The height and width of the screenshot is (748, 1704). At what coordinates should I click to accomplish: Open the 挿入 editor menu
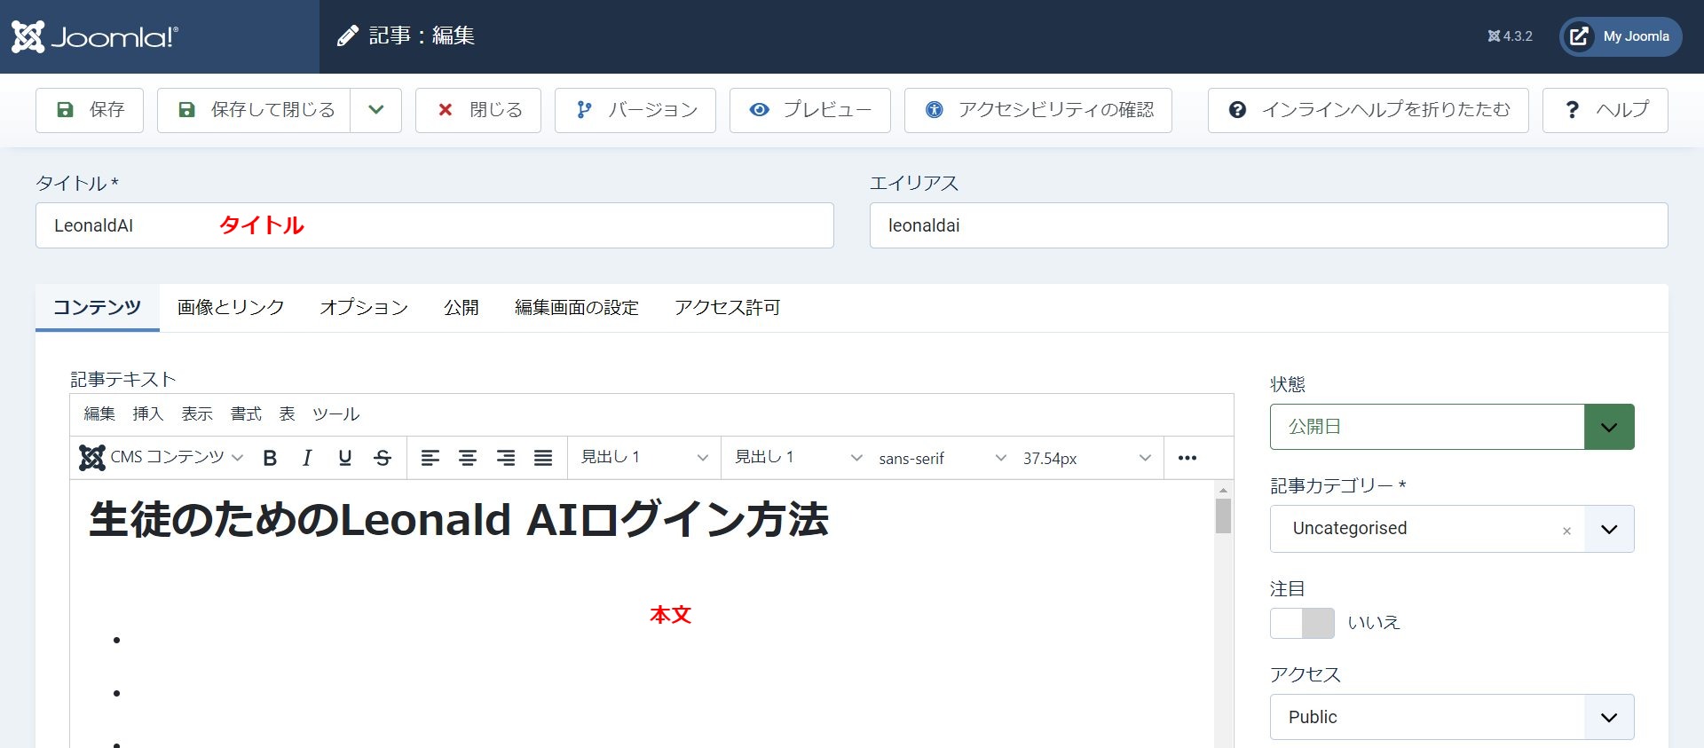coord(148,413)
